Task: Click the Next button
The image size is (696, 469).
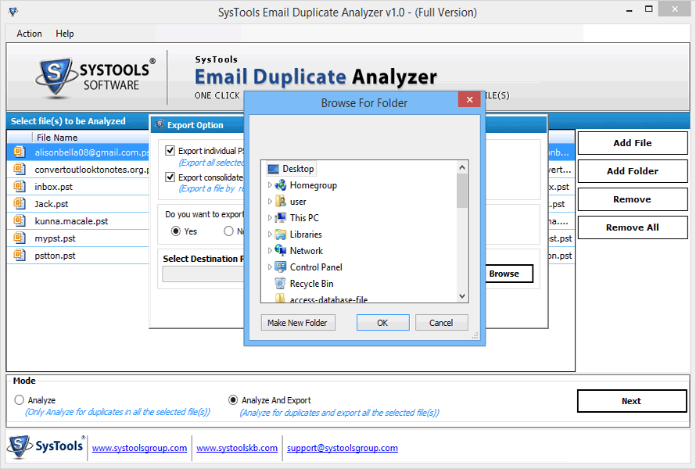Action: pos(632,401)
